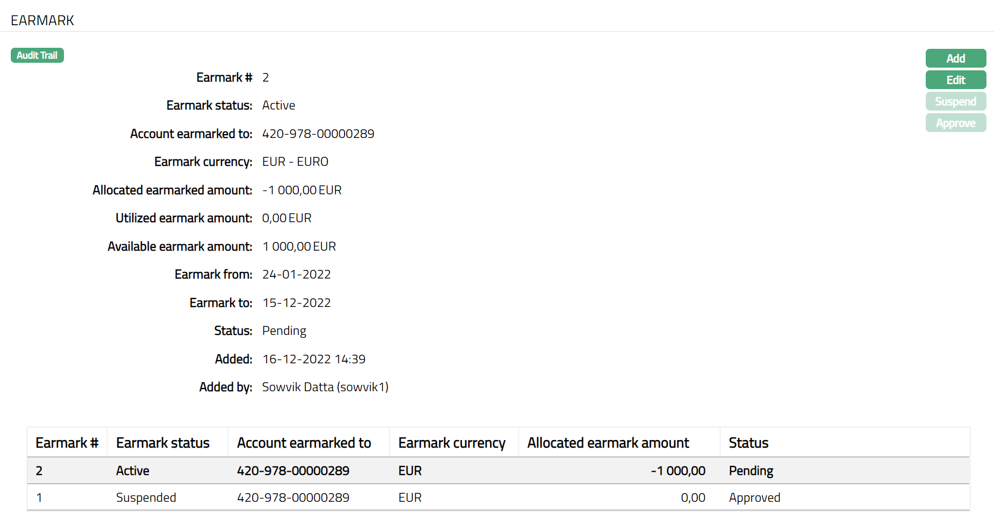Click the Suspended status in table
Screen dimensions: 994x520
point(146,497)
